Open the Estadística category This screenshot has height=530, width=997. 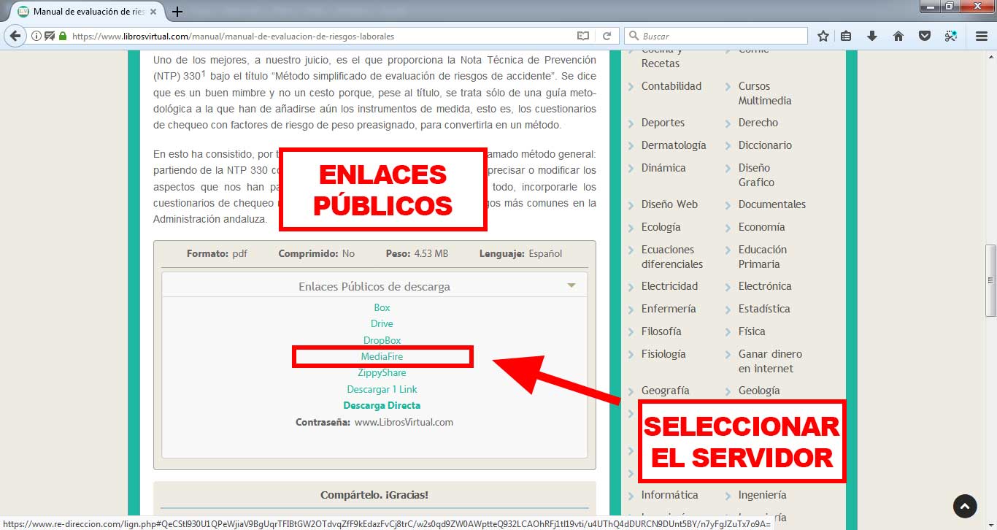click(x=763, y=308)
